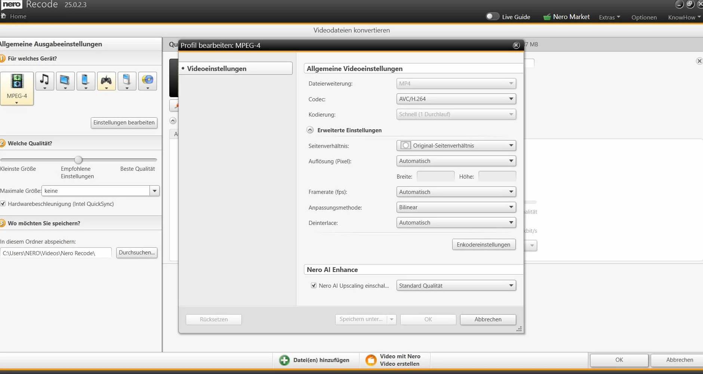Click the Welche Qualität slider handle
This screenshot has height=374, width=703.
point(78,160)
